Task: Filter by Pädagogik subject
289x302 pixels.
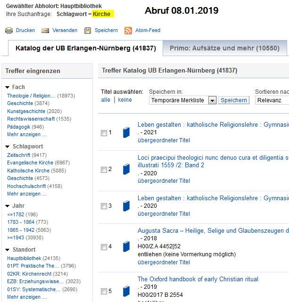Action: click(x=19, y=127)
